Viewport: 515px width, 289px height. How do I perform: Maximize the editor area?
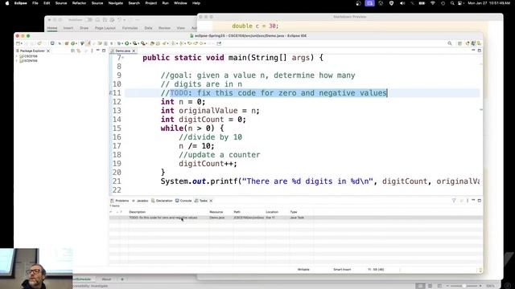480,51
